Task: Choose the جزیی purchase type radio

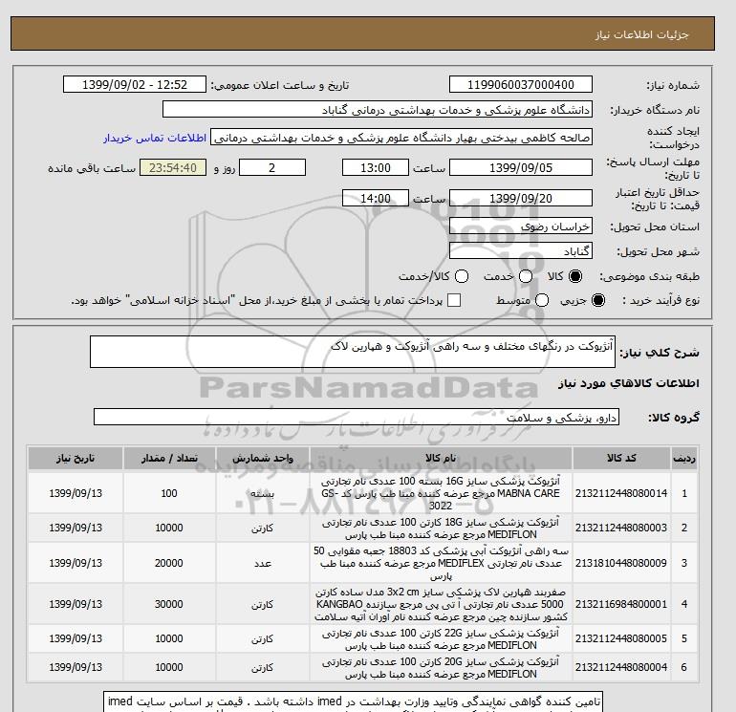Action: point(598,300)
